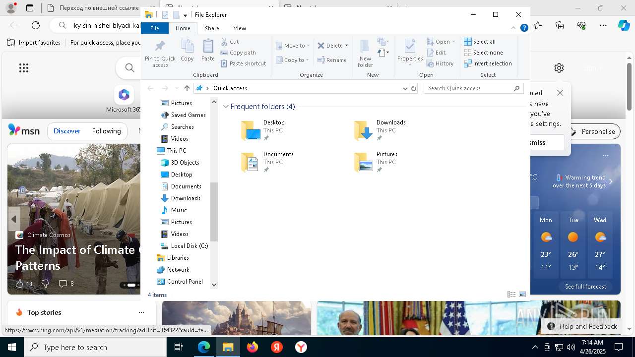Image resolution: width=635 pixels, height=357 pixels.
Task: Click Pin to Quick access icon
Action: [x=160, y=53]
